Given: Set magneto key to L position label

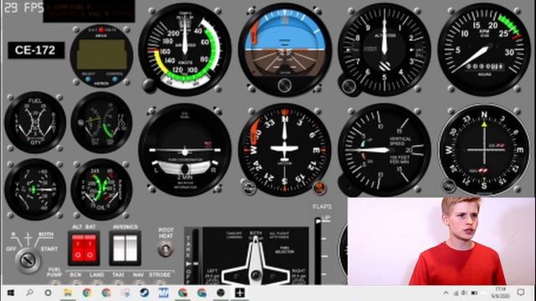Looking at the screenshot, I should pos(28,234).
